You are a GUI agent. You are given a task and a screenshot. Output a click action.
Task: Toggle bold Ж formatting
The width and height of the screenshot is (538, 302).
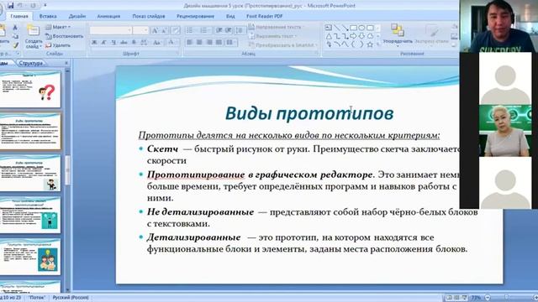(x=94, y=43)
